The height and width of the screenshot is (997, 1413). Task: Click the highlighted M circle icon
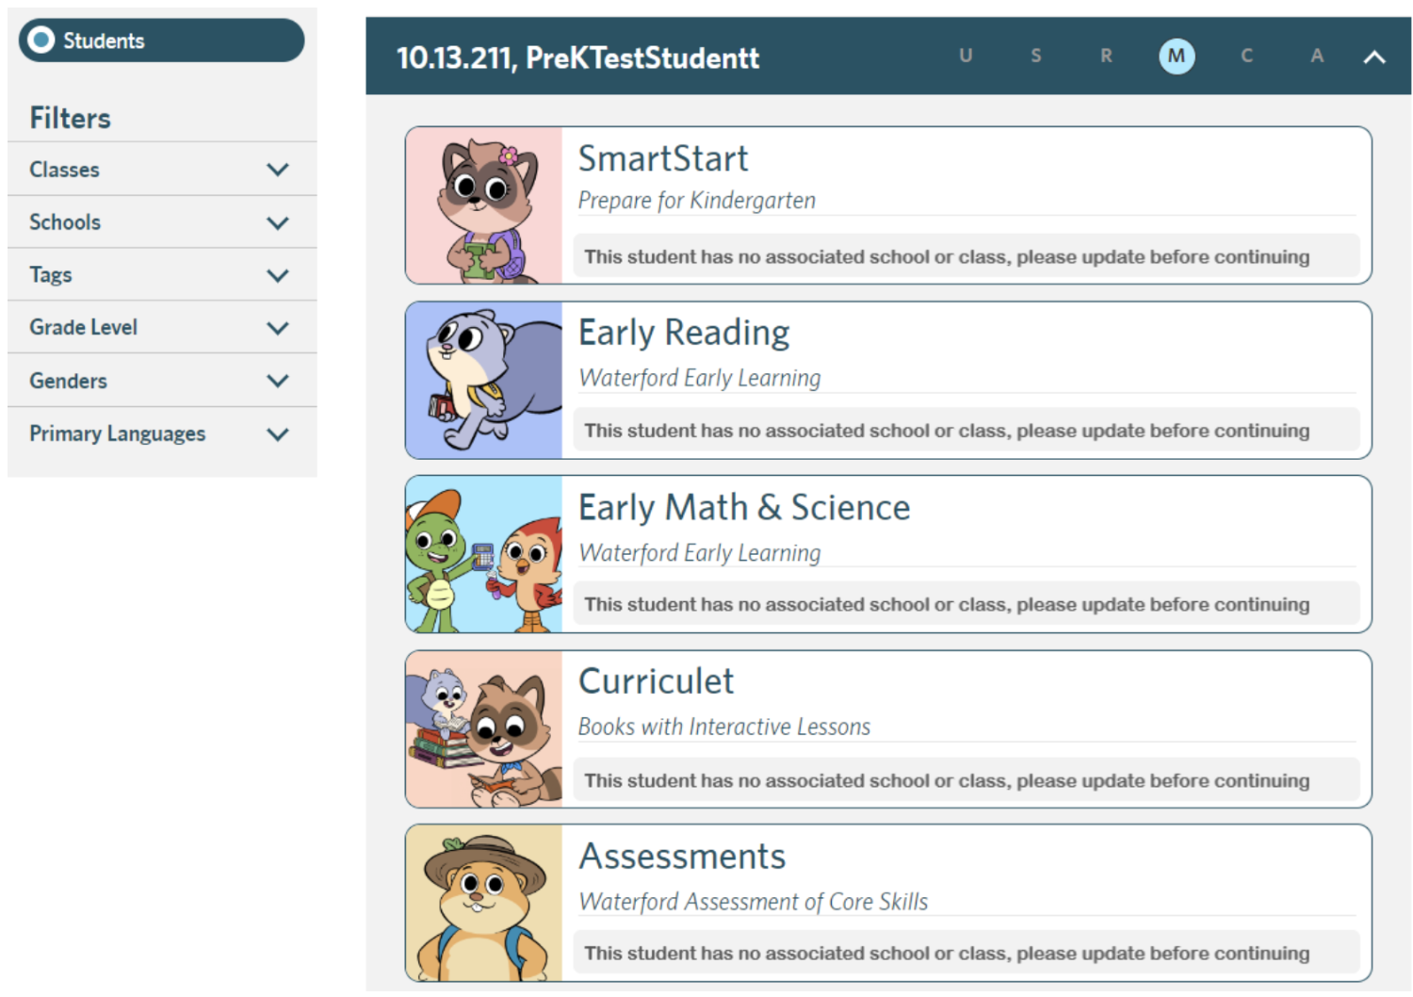(1177, 56)
